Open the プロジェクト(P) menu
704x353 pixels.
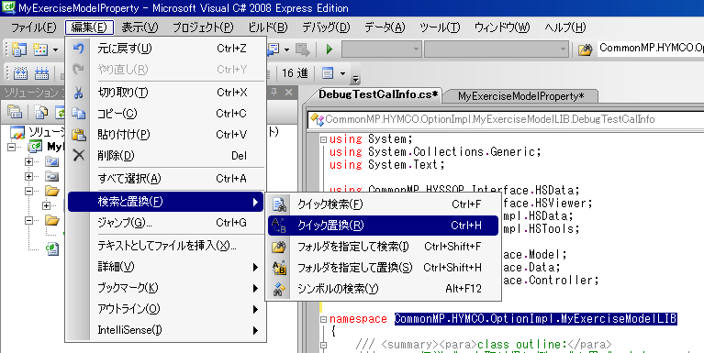(203, 28)
